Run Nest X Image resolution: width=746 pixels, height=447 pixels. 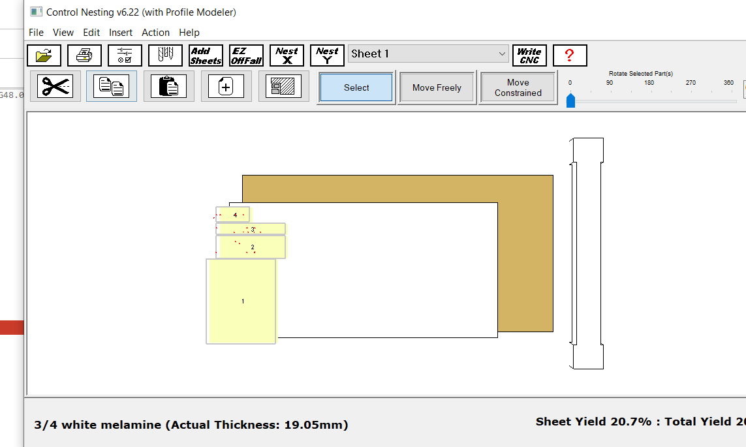point(287,55)
